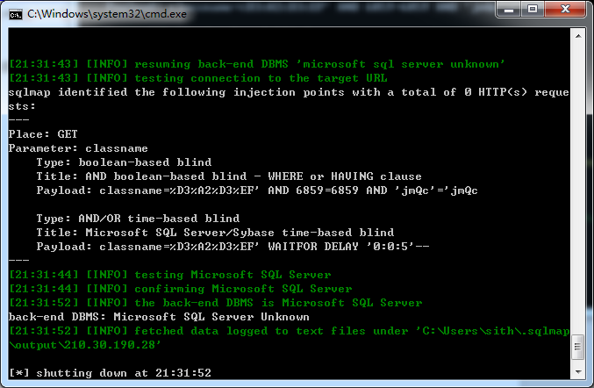
Task: Click the scrollbar down arrow
Action: 578,372
